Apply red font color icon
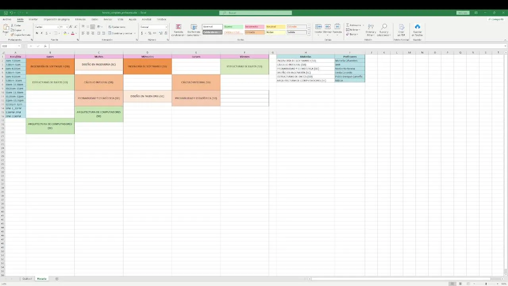Screen dimensions: 508x286 [72, 33]
